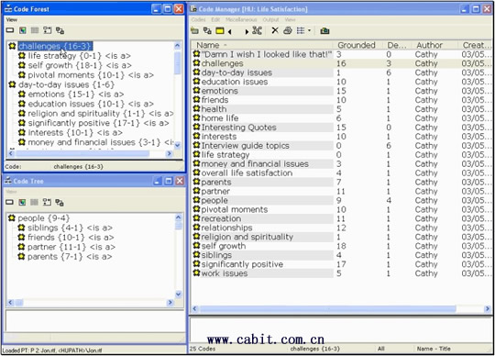Click the colored globe icon in Code Forest
495x356 pixels.
click(x=22, y=30)
